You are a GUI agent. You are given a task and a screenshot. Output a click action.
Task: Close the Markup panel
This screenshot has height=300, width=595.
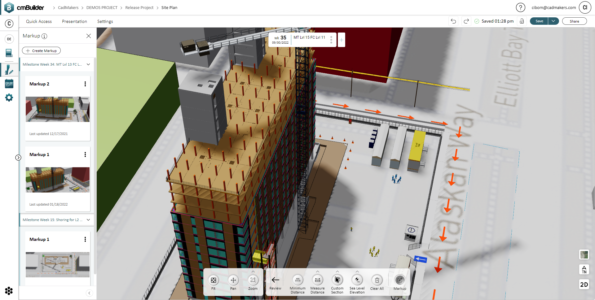[89, 36]
